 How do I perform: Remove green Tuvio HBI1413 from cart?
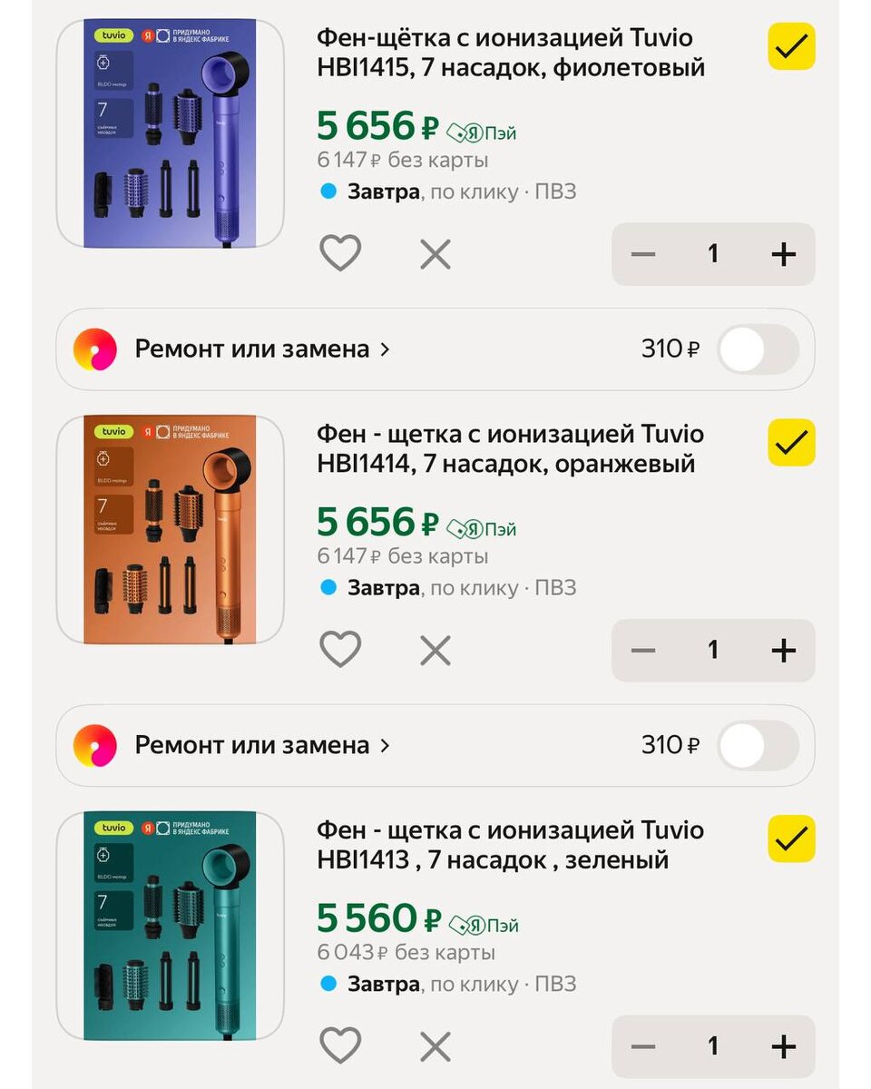[x=435, y=1046]
